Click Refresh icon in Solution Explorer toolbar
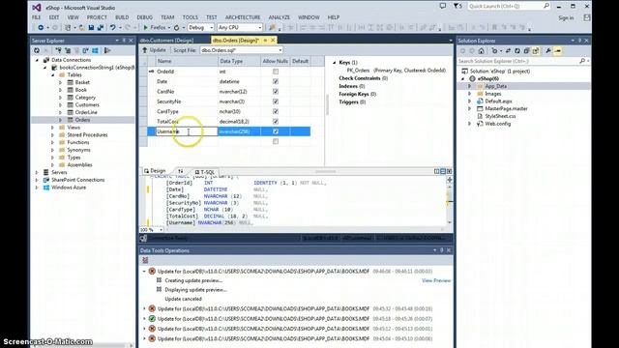 point(517,51)
